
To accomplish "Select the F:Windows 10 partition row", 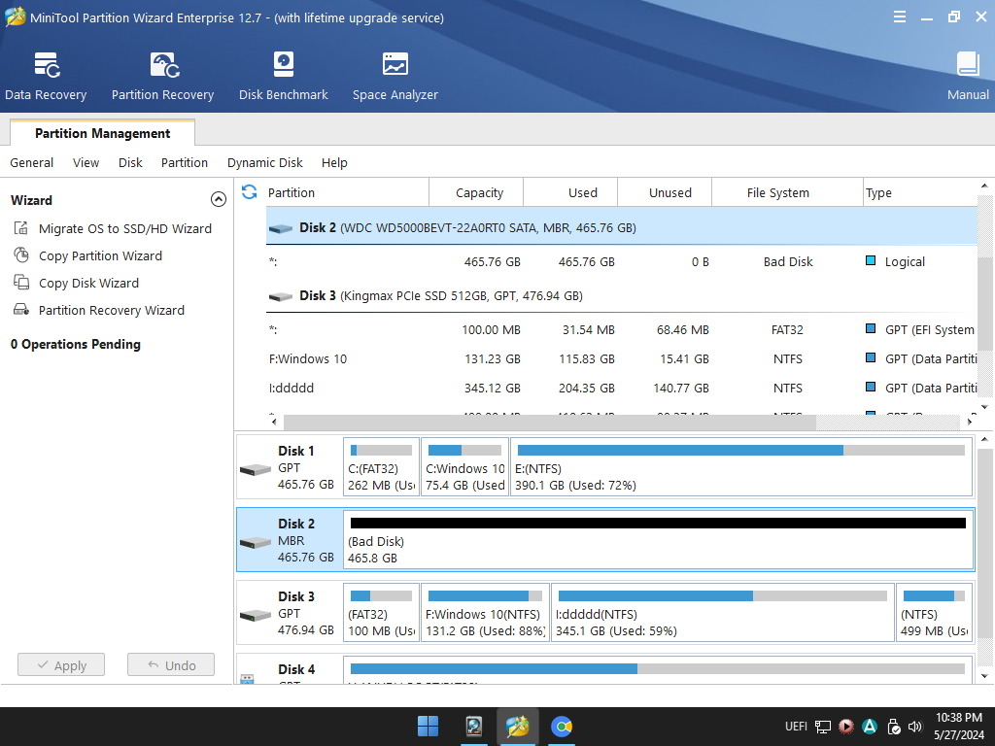I will point(621,359).
